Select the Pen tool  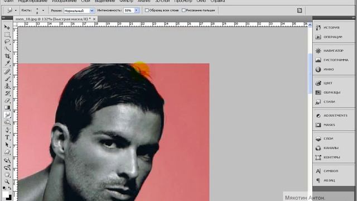click(x=7, y=130)
